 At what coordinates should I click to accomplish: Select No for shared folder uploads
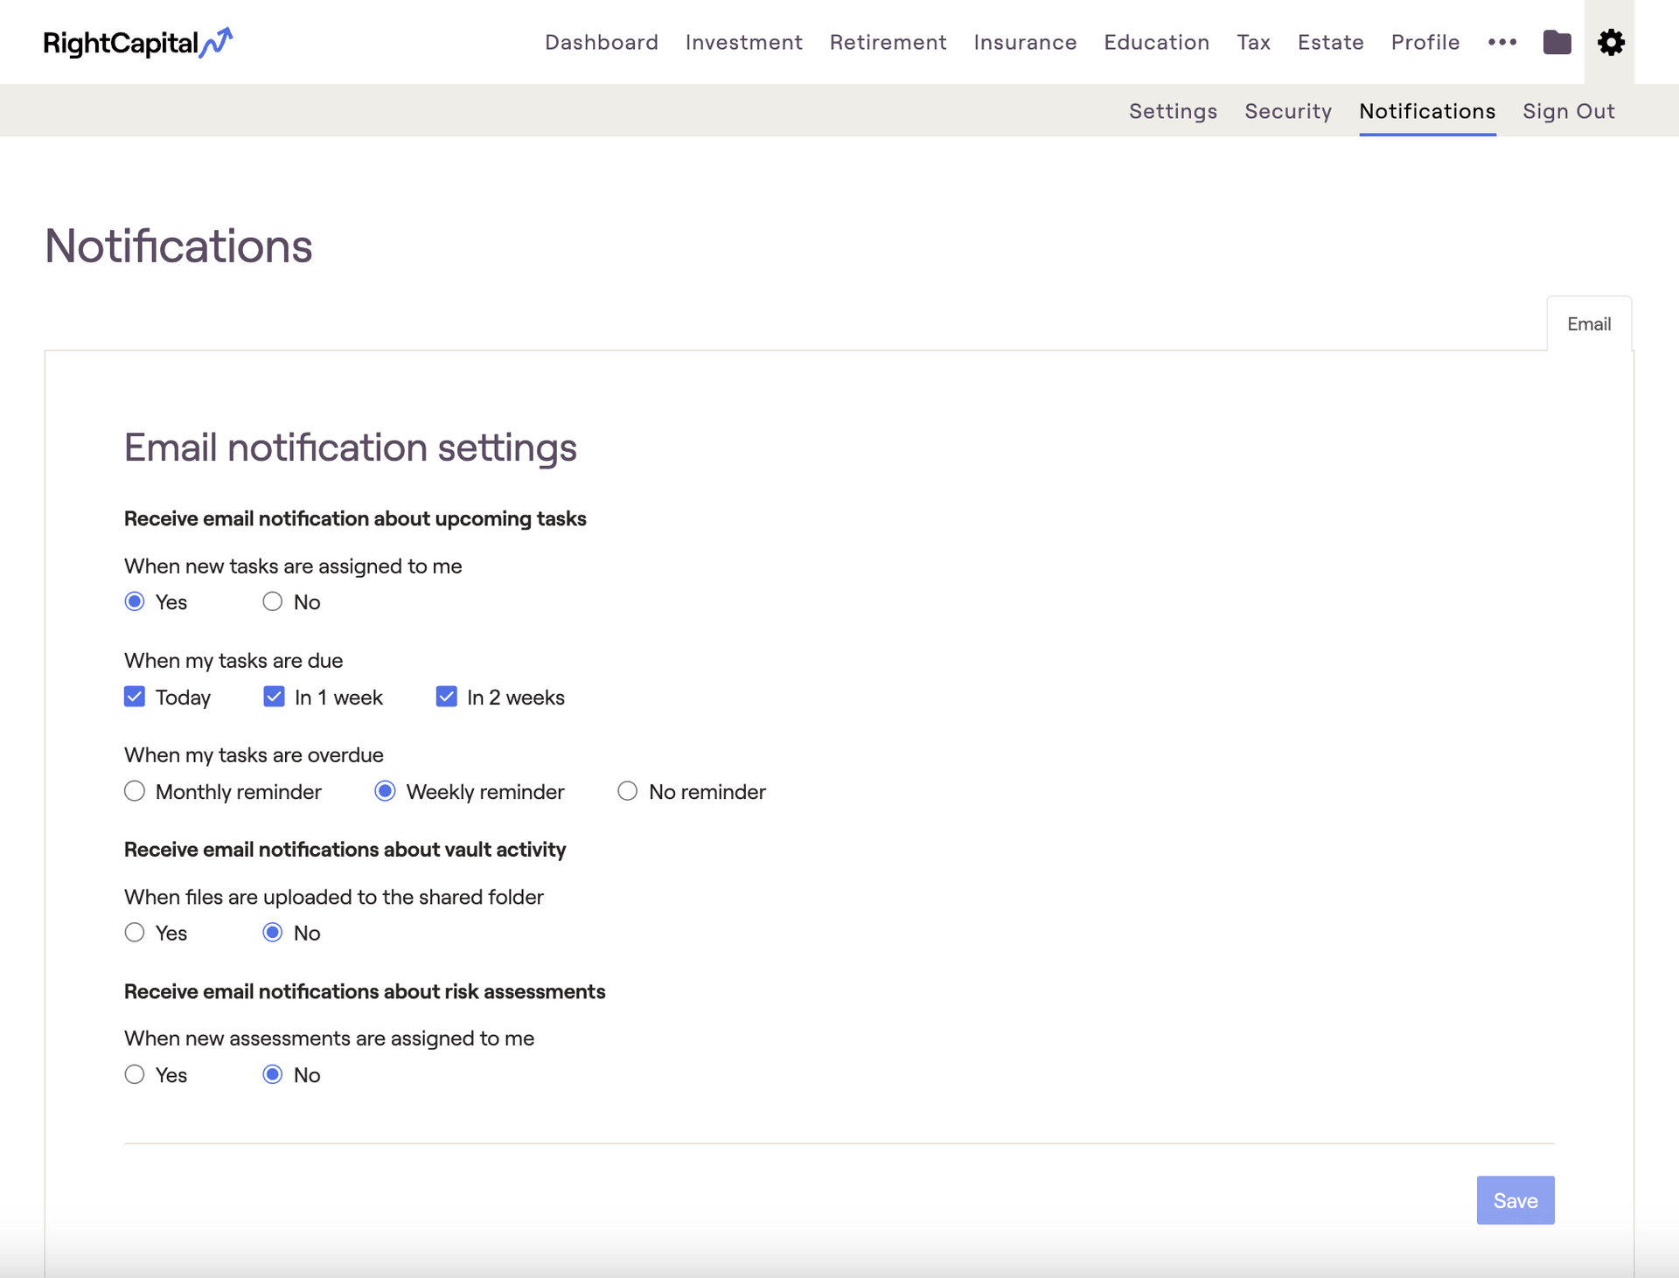coord(273,933)
